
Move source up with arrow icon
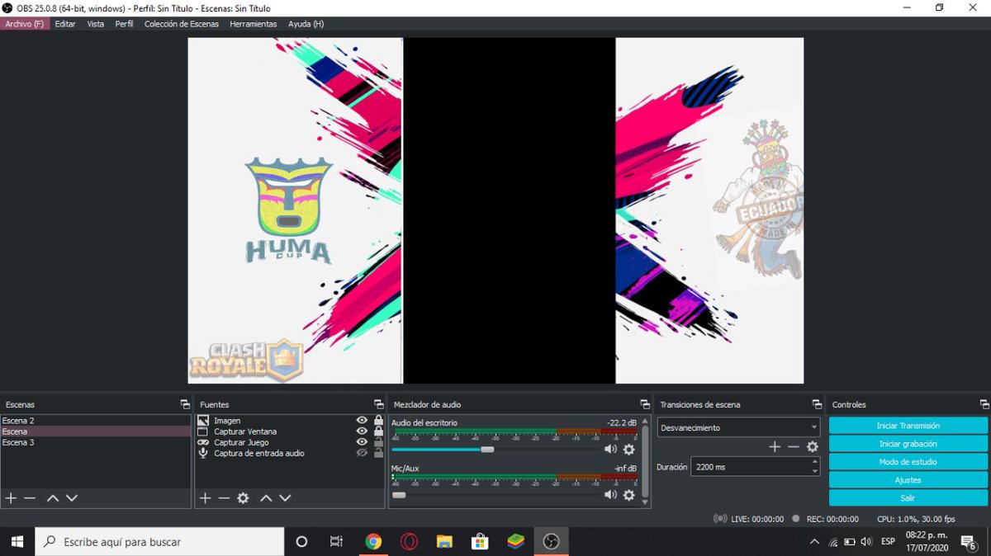pos(267,497)
